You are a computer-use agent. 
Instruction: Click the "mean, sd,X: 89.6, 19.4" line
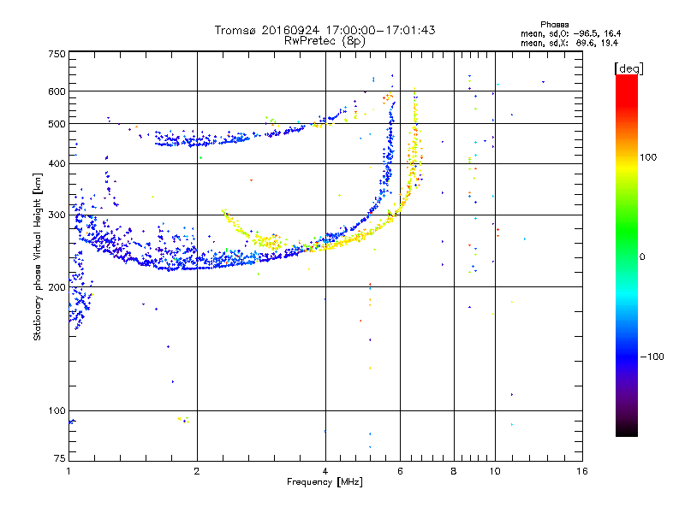coord(569,43)
